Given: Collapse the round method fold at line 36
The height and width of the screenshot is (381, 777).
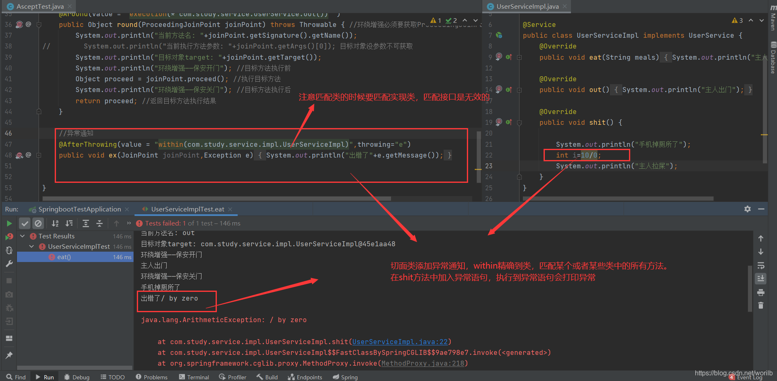Looking at the screenshot, I should tap(39, 25).
